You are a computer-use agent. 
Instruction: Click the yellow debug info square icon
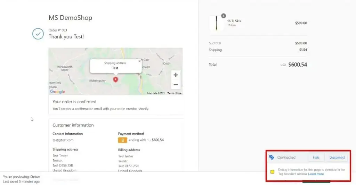coord(273,171)
